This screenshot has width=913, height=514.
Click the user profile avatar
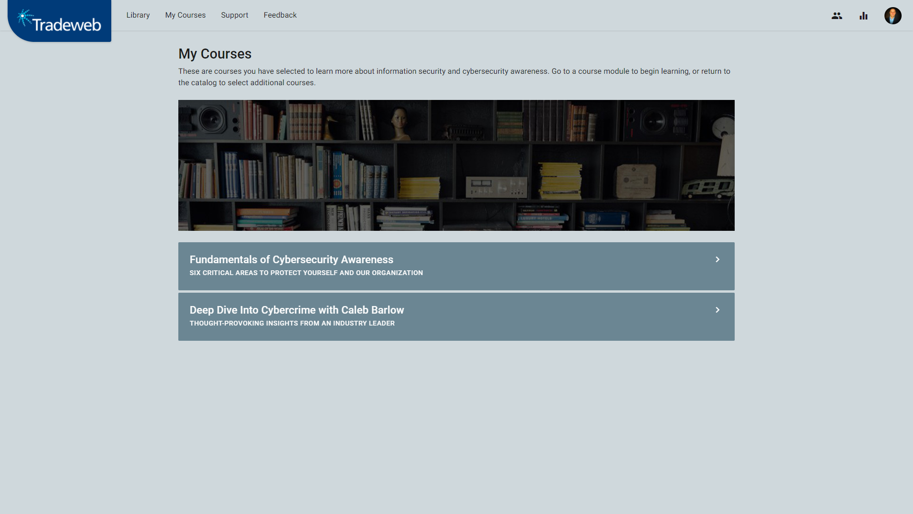pos(893,16)
